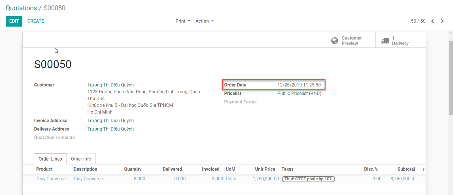Open the Invoice Address contact link
The width and height of the screenshot is (453, 195).
pos(110,120)
